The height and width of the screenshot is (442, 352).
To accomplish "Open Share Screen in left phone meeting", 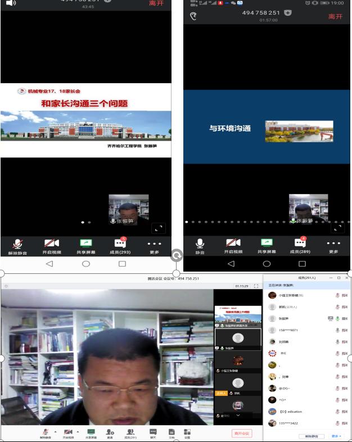I will (x=85, y=245).
